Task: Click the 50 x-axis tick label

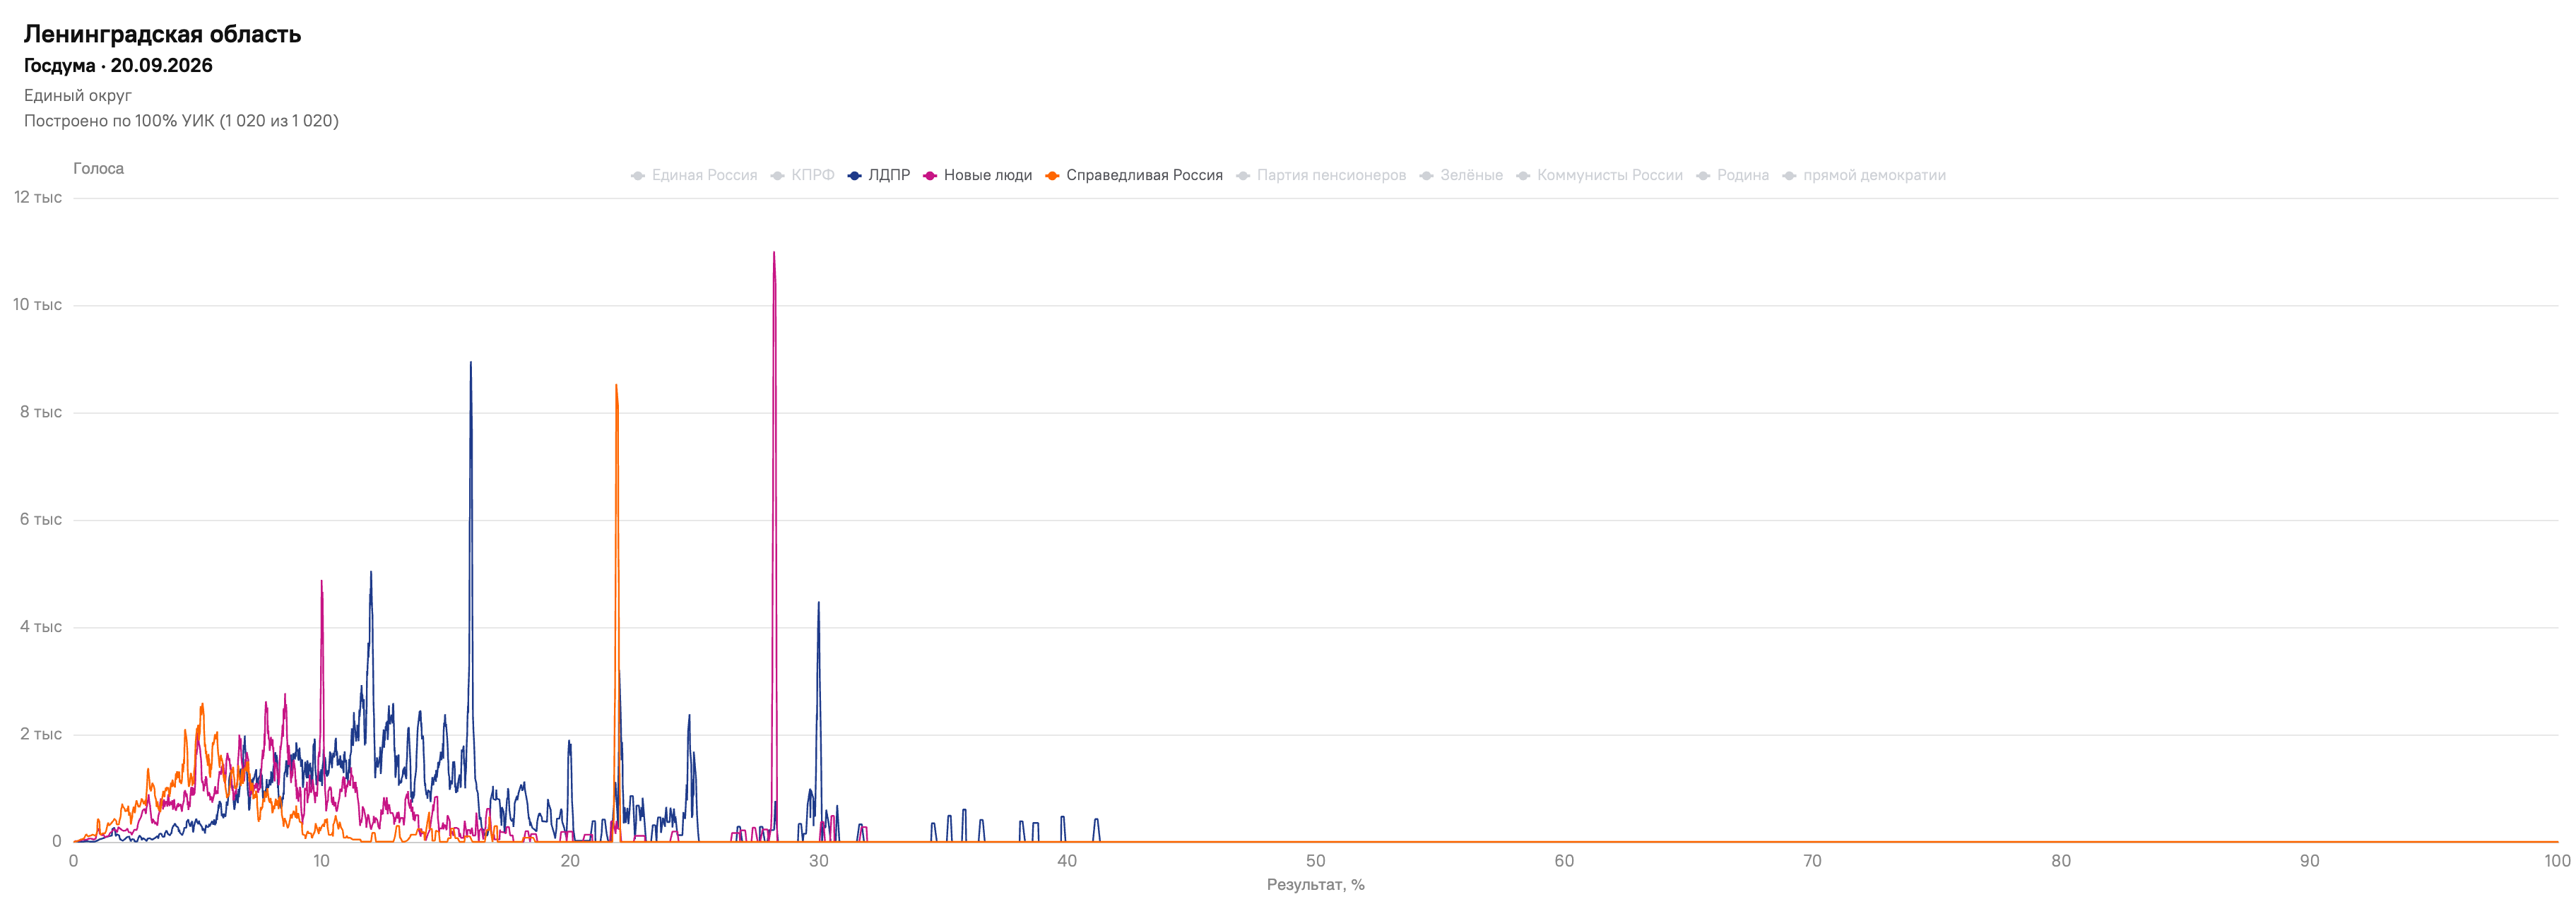Action: point(1315,861)
